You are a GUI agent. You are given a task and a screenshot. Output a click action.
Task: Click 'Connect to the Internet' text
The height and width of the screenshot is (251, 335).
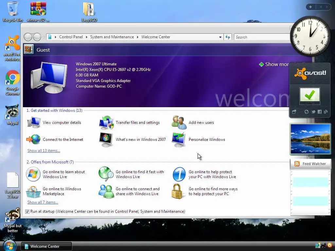[63, 140]
